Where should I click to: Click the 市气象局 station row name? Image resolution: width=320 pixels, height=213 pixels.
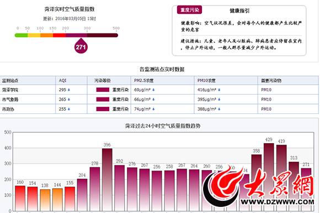coord(10,100)
